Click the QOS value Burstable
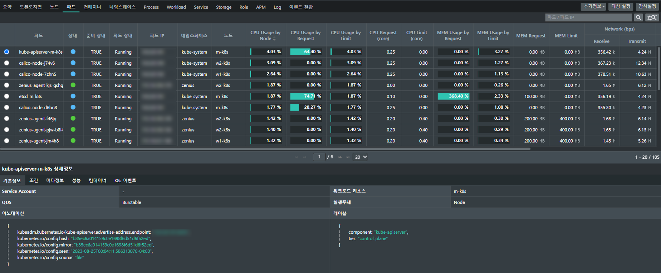The image size is (661, 273). 132,202
